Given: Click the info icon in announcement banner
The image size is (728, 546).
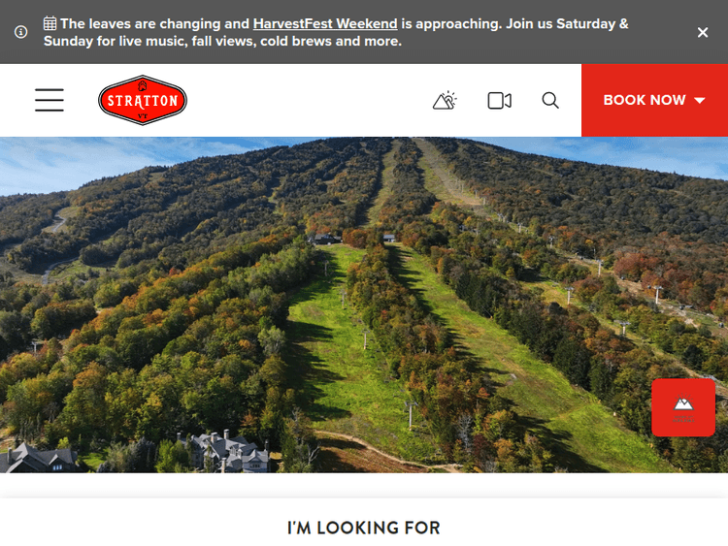Looking at the screenshot, I should (x=21, y=32).
